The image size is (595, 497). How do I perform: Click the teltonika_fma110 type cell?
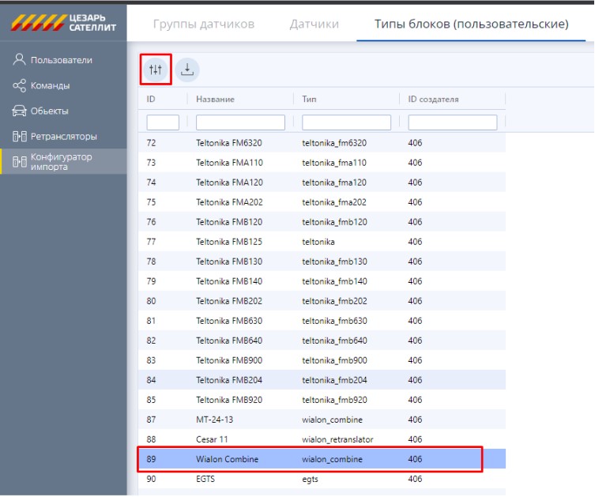pos(334,163)
